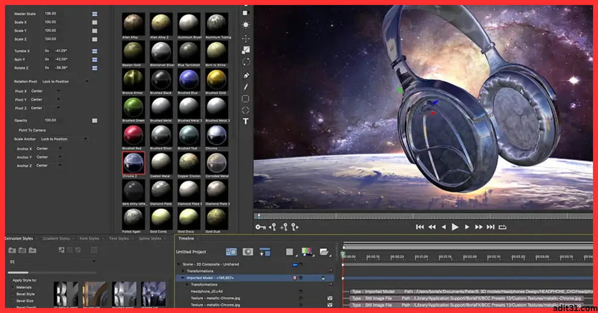598x313 pixels.
Task: Open the color bars menu in Timeline
Action: (x=307, y=252)
